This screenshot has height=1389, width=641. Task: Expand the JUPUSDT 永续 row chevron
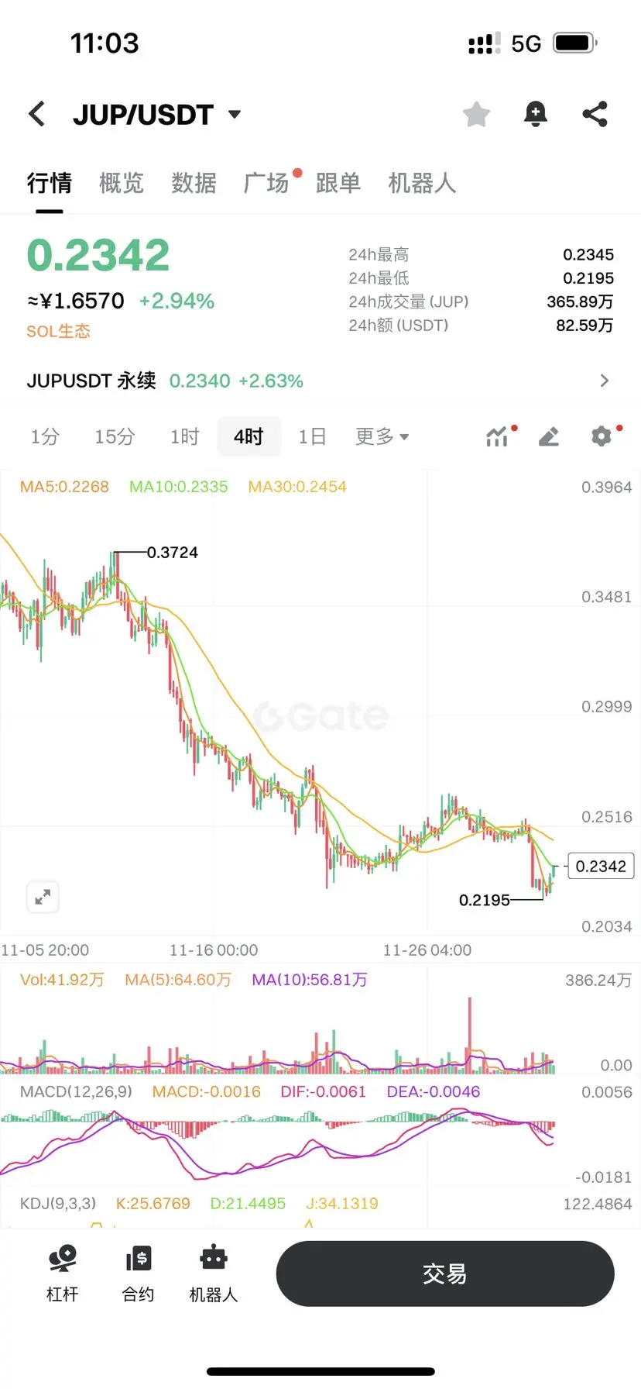(x=605, y=381)
